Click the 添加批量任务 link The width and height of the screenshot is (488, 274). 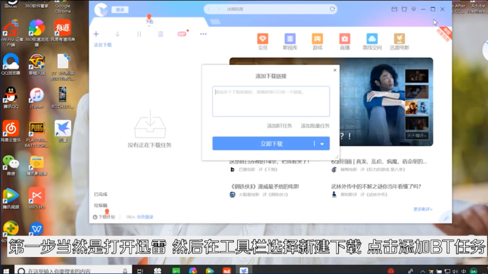(315, 126)
